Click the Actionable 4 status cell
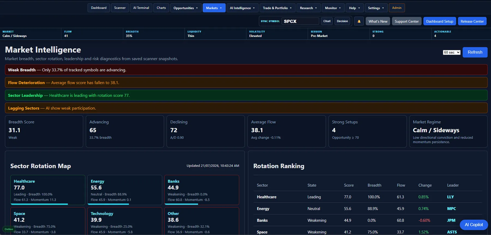This screenshot has width=491, height=235. tap(461, 34)
